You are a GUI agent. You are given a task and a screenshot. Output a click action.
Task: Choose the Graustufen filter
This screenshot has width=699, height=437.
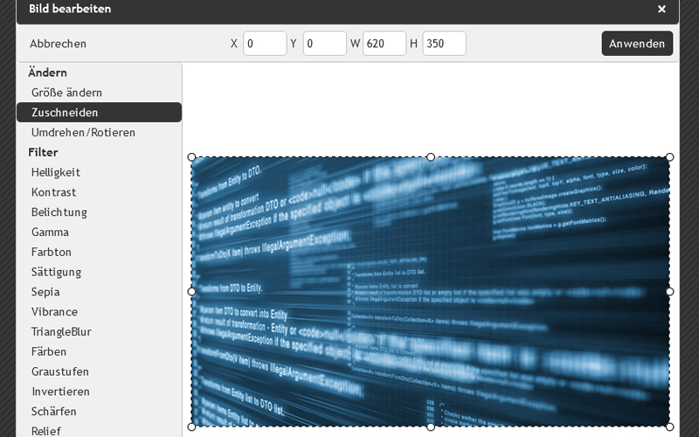[60, 371]
